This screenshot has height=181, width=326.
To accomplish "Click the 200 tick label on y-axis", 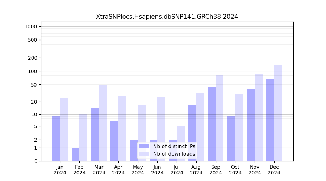I will 32,58.
